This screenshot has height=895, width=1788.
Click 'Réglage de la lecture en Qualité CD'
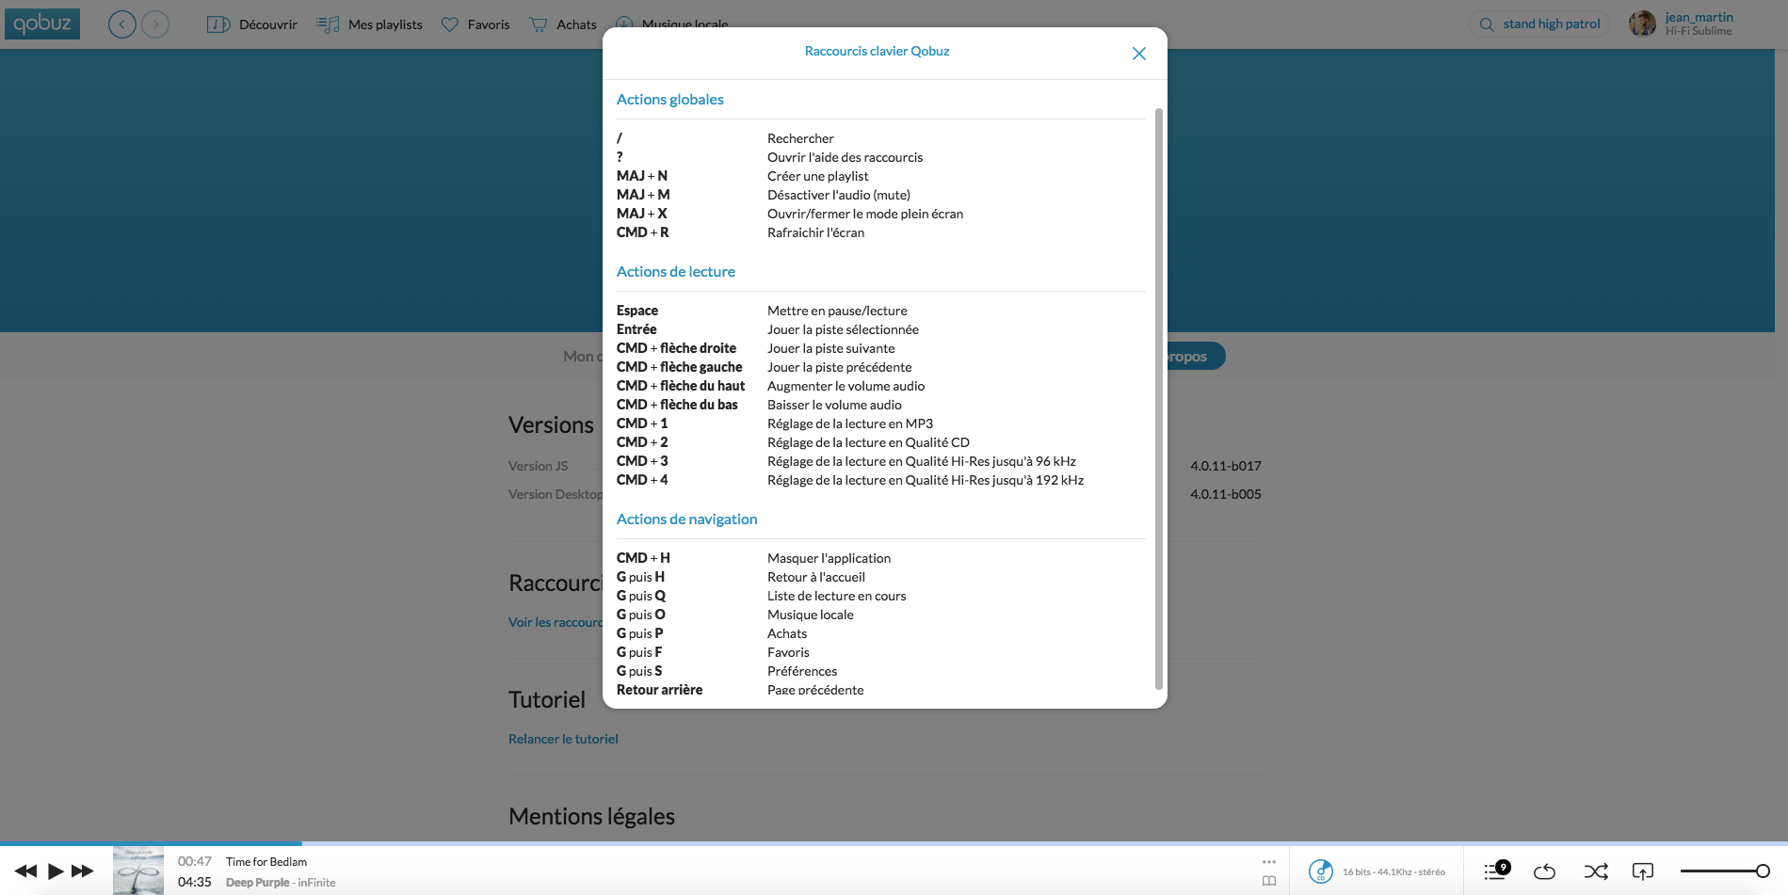click(868, 442)
